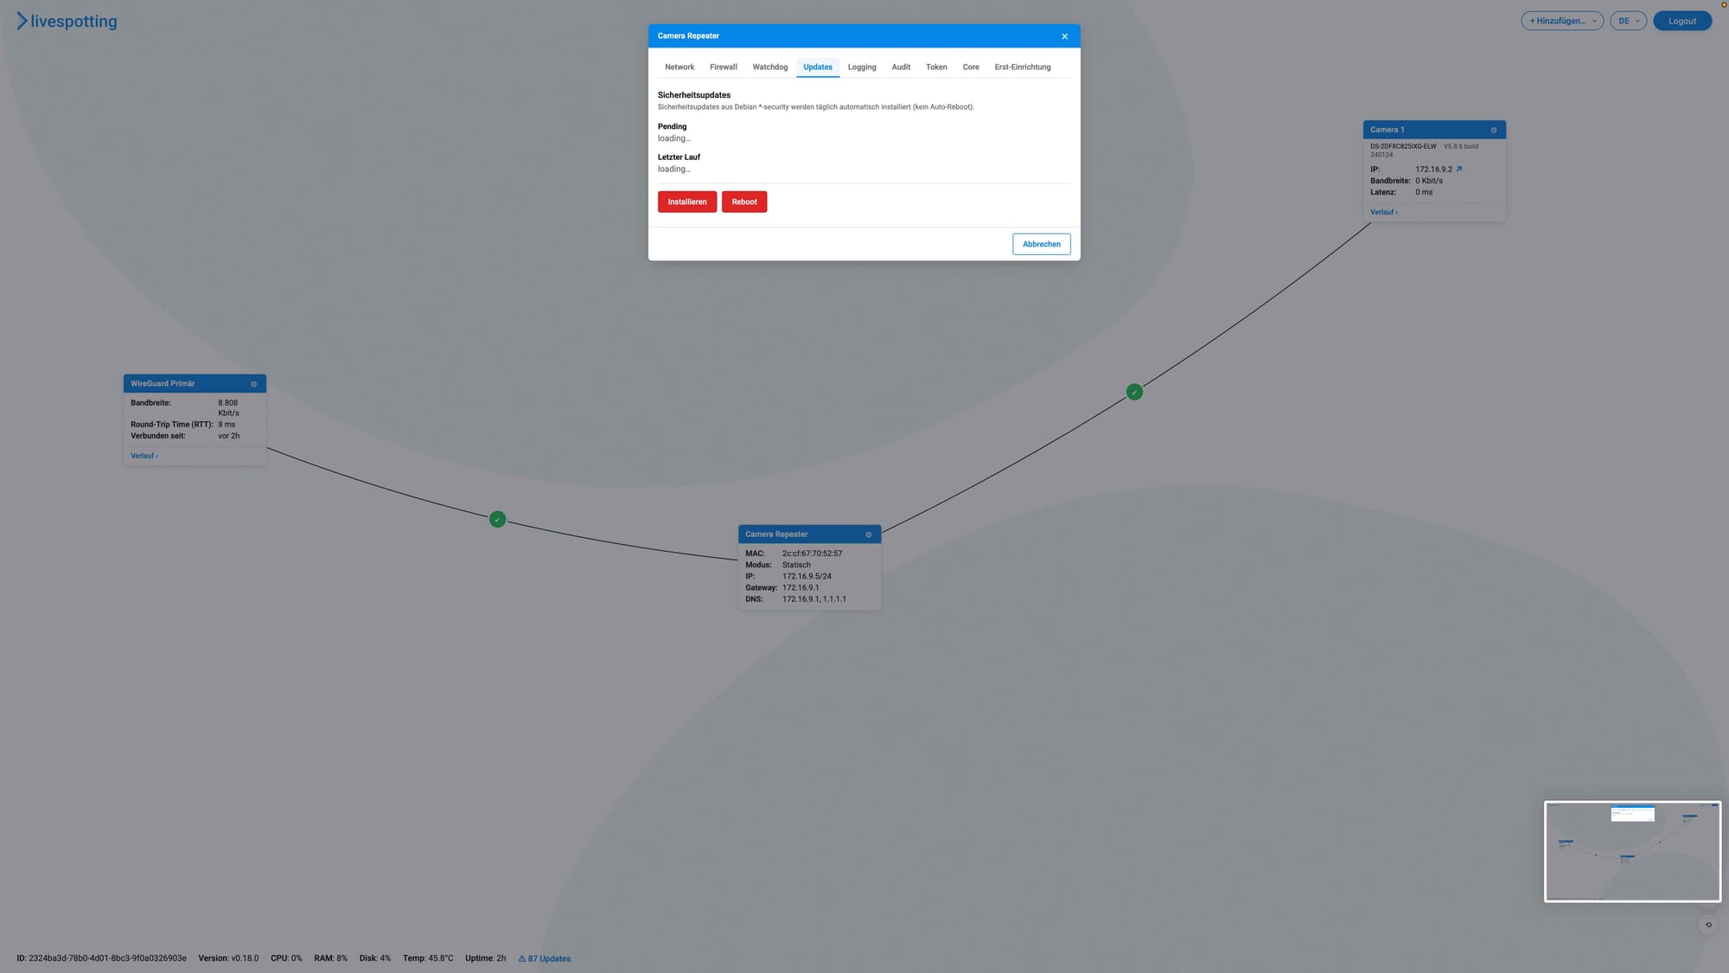1729x973 pixels.
Task: Click the device ID in the status bar
Action: pos(101,958)
